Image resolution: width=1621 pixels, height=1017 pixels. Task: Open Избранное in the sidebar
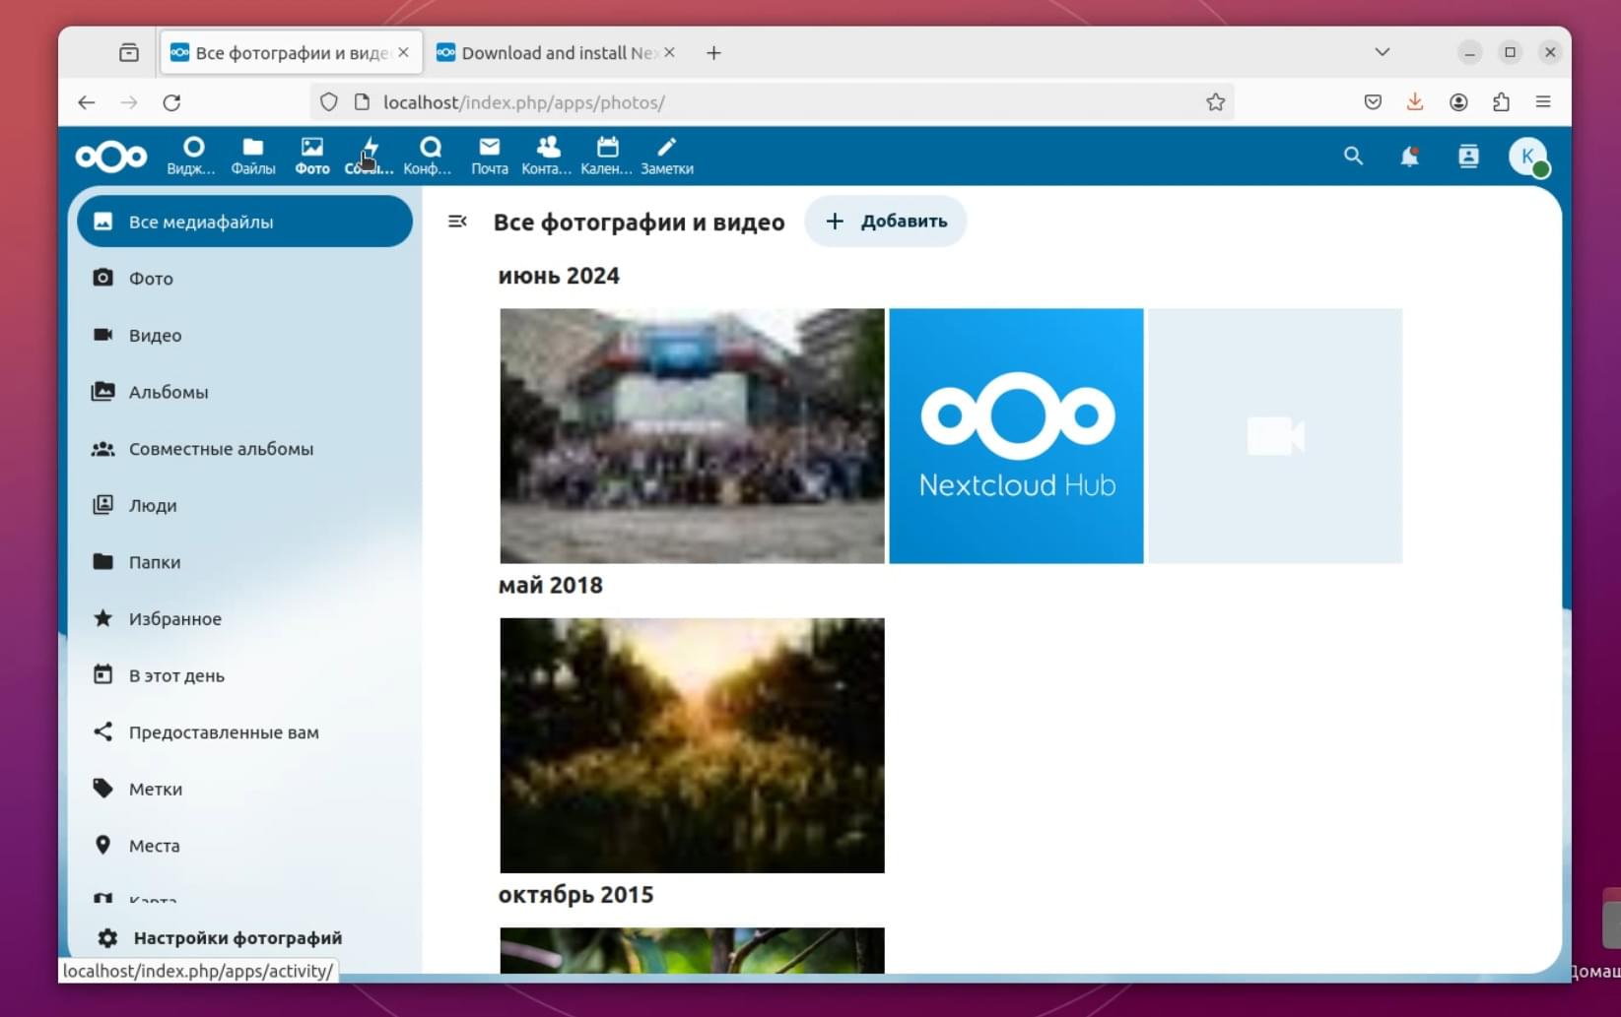[x=244, y=618]
